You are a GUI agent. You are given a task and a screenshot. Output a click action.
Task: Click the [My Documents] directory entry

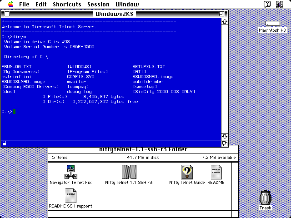pyautogui.click(x=20, y=72)
